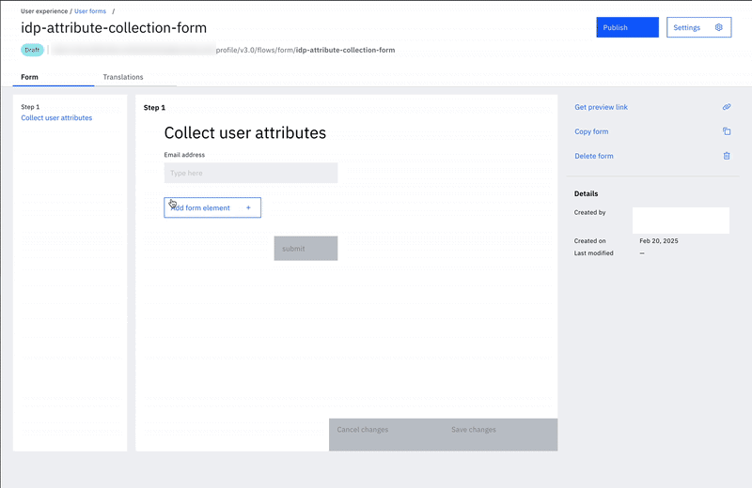Open the Settings button label
This screenshot has width=752, height=488.
[686, 28]
